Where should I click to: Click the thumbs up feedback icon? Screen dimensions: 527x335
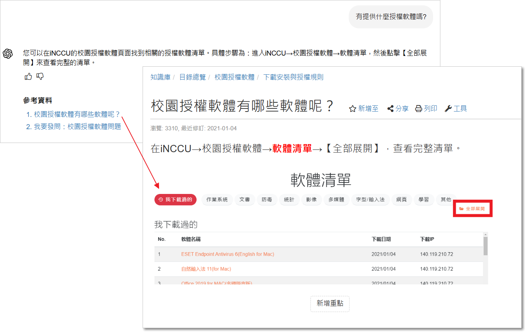[x=28, y=77]
